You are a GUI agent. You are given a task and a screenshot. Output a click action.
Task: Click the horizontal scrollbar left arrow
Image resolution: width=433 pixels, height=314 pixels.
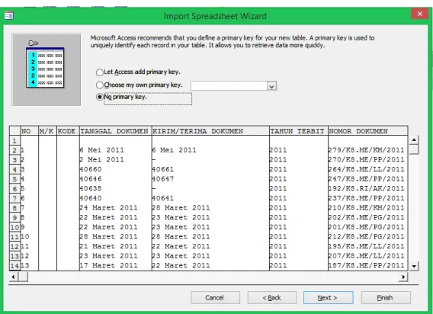14,277
